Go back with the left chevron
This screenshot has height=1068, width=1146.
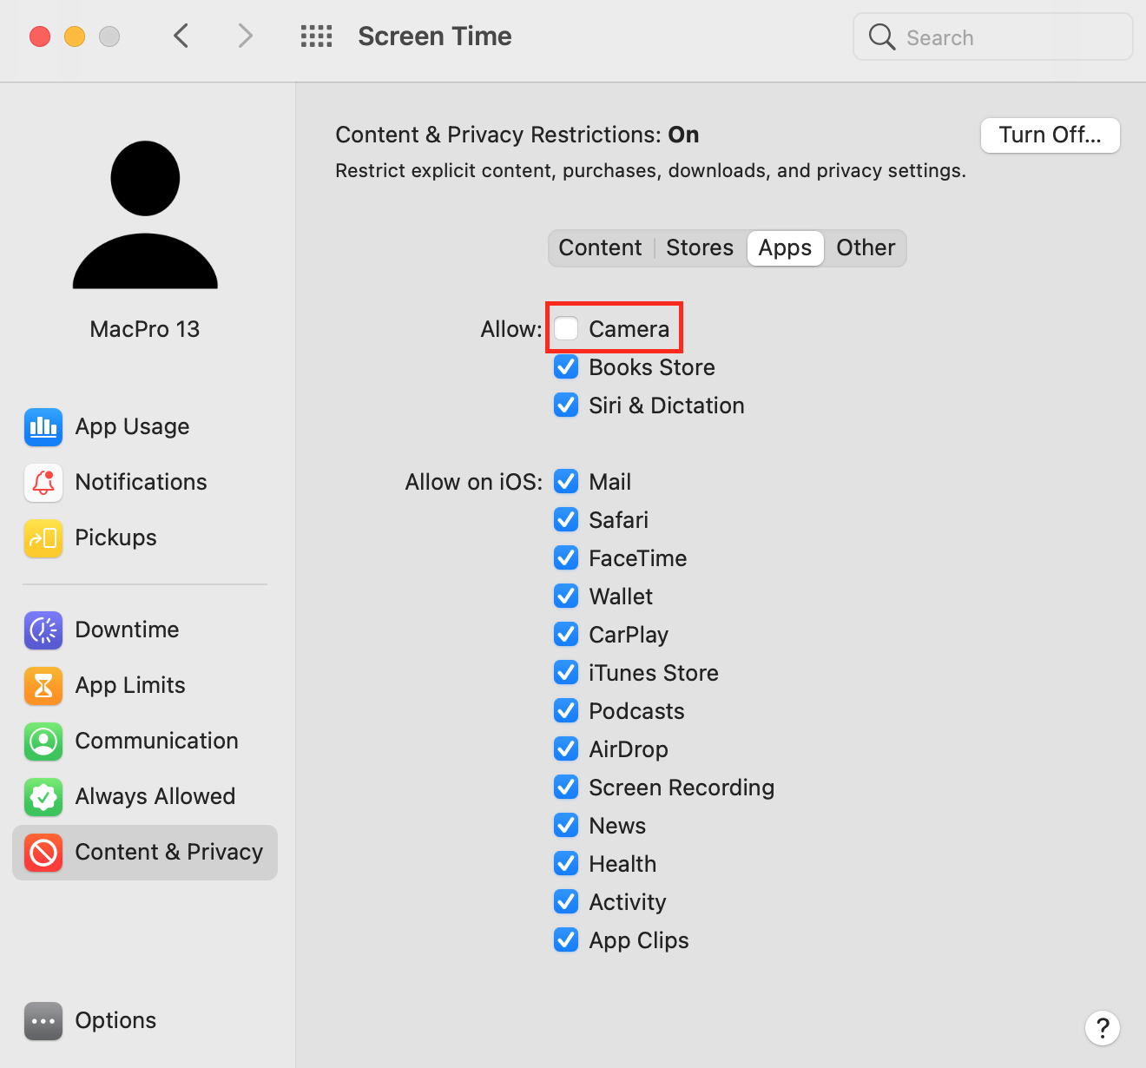pos(181,36)
